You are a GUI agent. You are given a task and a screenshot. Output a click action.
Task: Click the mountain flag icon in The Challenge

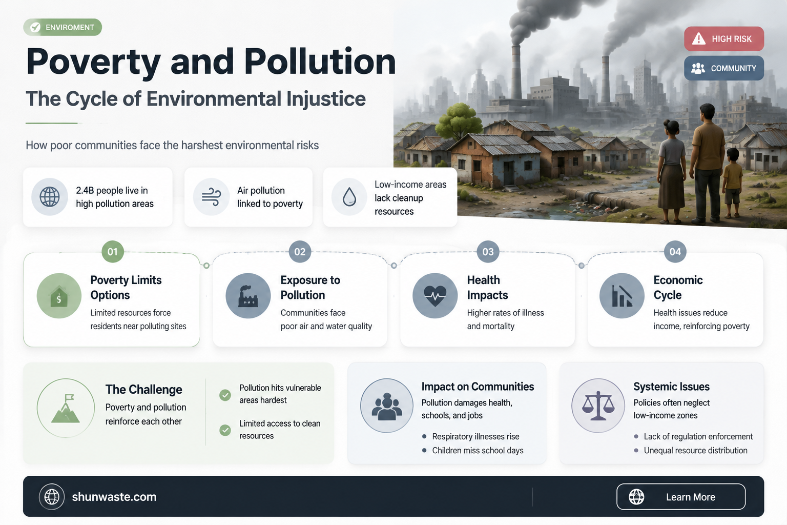66,408
